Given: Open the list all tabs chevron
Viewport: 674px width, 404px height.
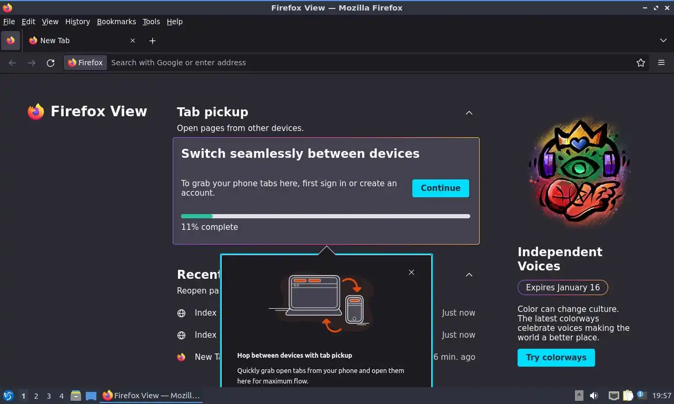Looking at the screenshot, I should (663, 41).
